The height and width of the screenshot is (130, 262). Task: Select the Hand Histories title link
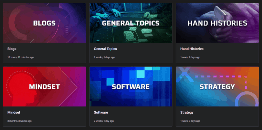pos(192,49)
